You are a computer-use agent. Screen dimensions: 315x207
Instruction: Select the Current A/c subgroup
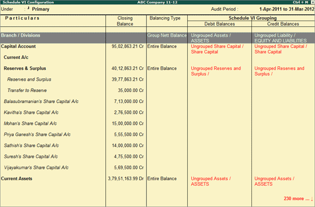click(x=16, y=57)
